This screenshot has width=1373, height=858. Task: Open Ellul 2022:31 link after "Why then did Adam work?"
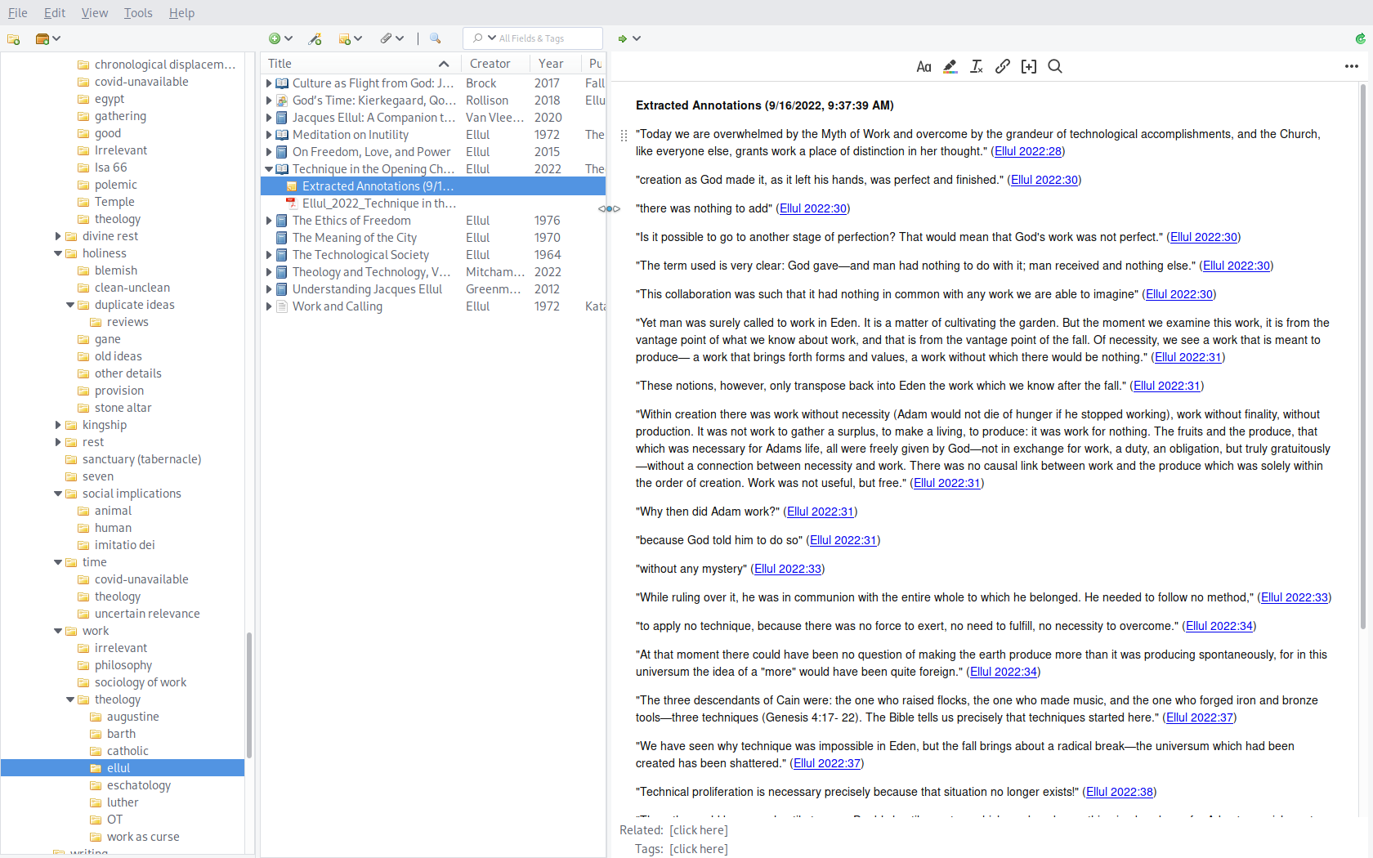(x=820, y=512)
